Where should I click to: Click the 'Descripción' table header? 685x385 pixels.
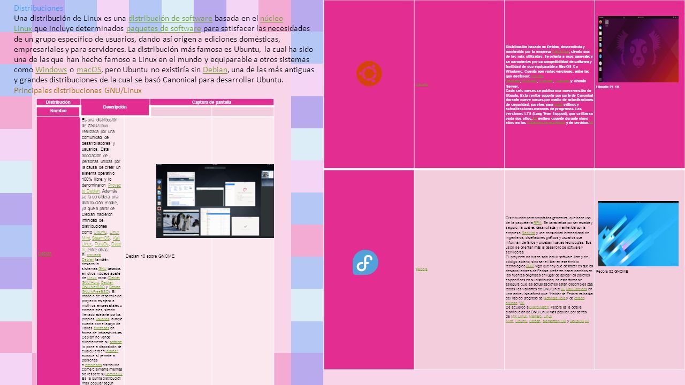pyautogui.click(x=115, y=107)
